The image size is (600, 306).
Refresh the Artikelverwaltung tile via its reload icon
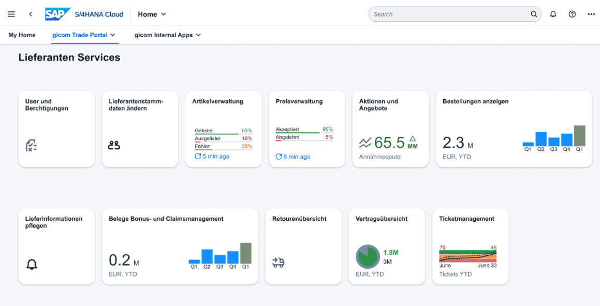pyautogui.click(x=198, y=156)
